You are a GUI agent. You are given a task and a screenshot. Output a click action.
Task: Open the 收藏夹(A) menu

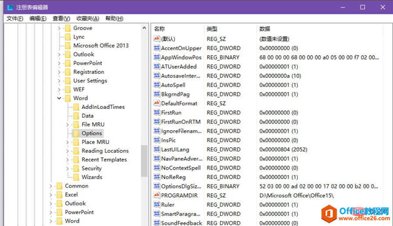point(88,18)
